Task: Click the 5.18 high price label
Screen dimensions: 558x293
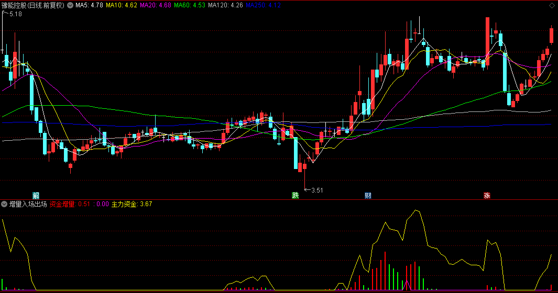Action: point(16,14)
